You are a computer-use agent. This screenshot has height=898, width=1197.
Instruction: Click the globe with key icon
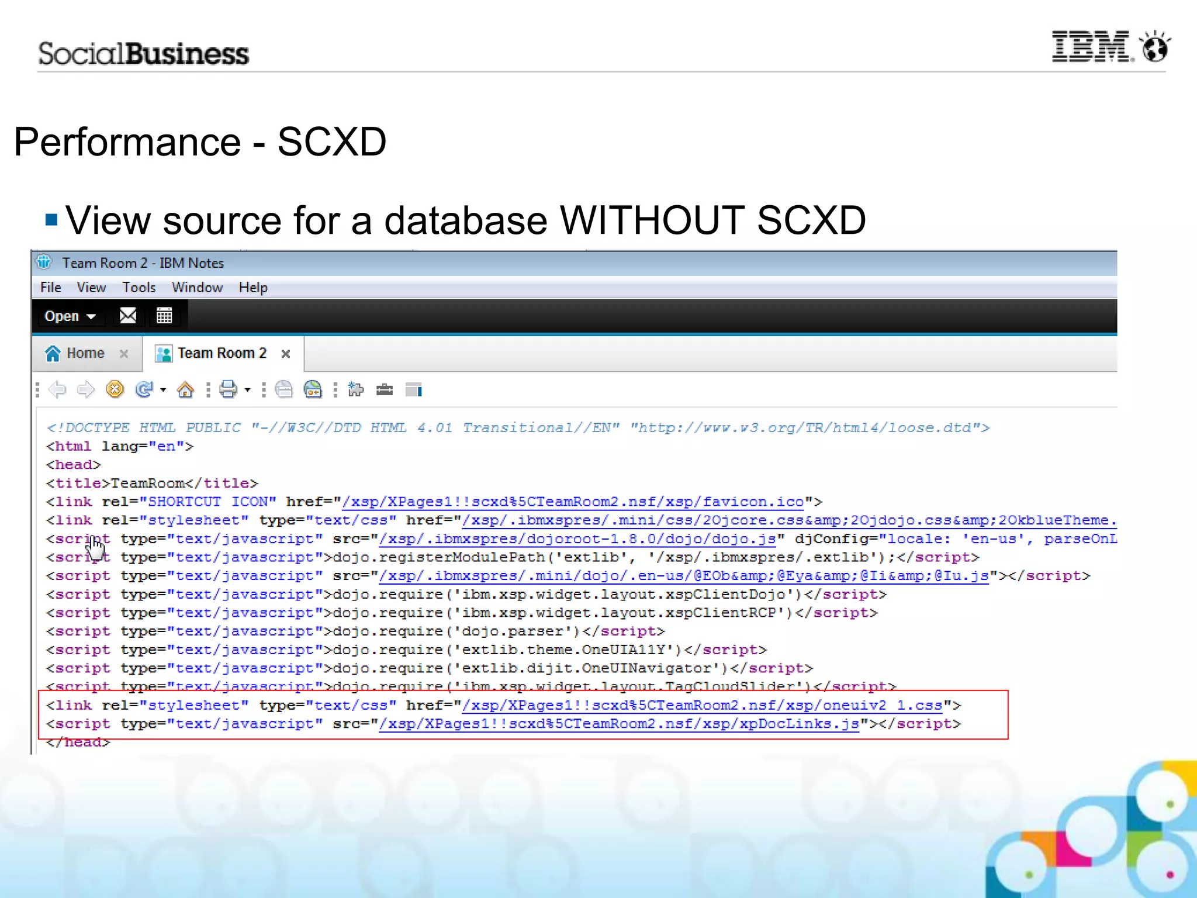[x=313, y=389]
